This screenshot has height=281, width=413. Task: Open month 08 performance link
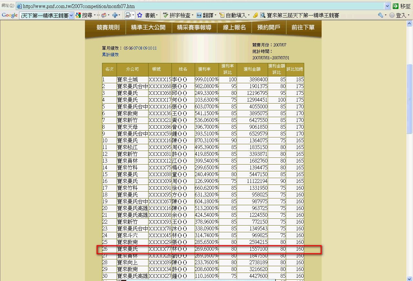[140, 48]
